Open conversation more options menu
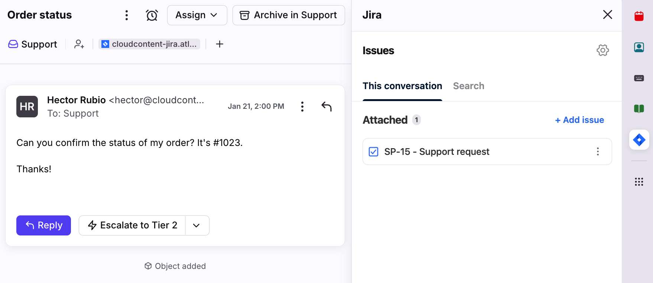Viewport: 653px width, 283px height. pyautogui.click(x=127, y=15)
